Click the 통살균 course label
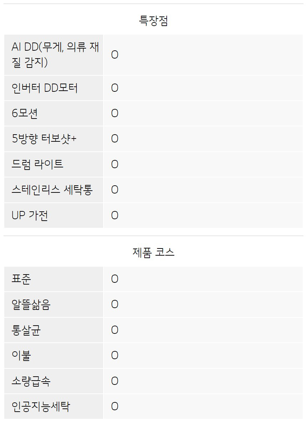The height and width of the screenshot is (422, 307). [26, 330]
